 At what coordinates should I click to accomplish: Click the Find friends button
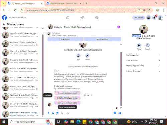point(139,18)
